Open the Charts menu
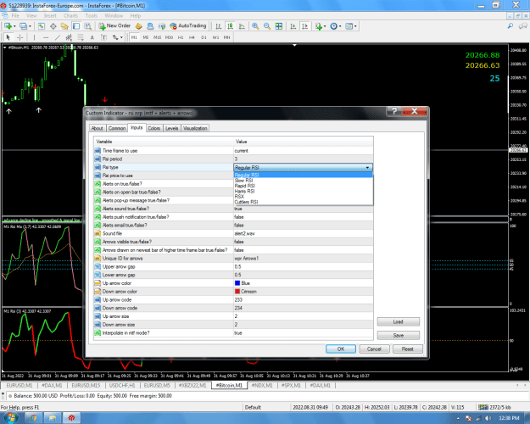This screenshot has width=530, height=424. [70, 15]
